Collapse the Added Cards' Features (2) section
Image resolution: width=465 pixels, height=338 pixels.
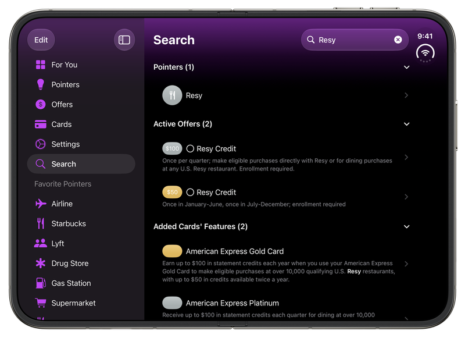pyautogui.click(x=406, y=227)
